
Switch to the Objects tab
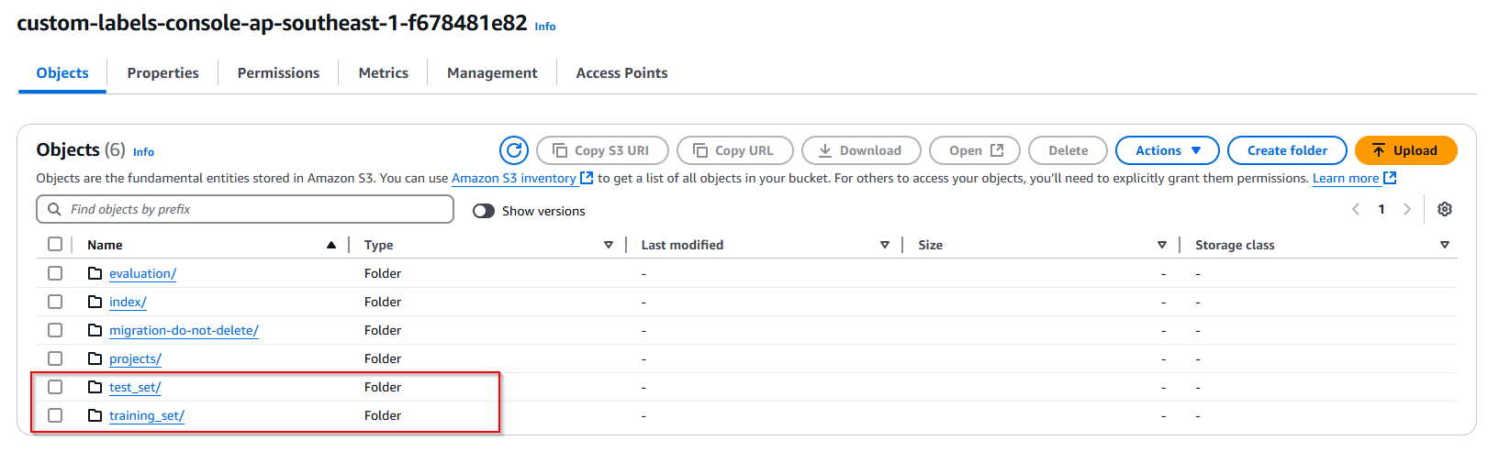point(62,73)
